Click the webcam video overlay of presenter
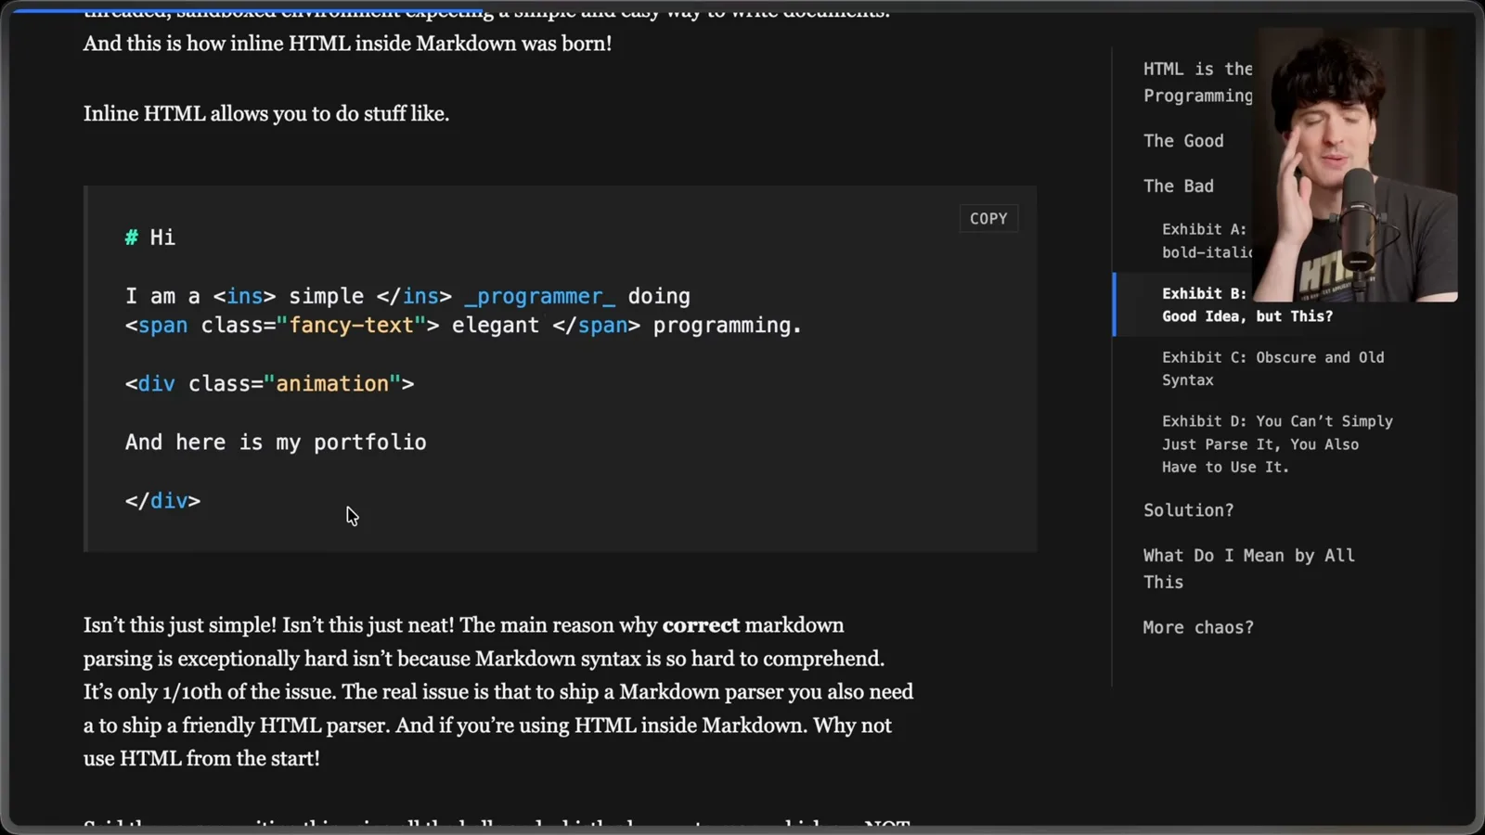Image resolution: width=1485 pixels, height=835 pixels. (x=1355, y=165)
